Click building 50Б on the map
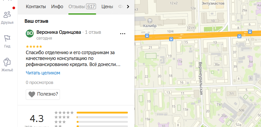This screenshot has height=127, width=261. [241, 110]
